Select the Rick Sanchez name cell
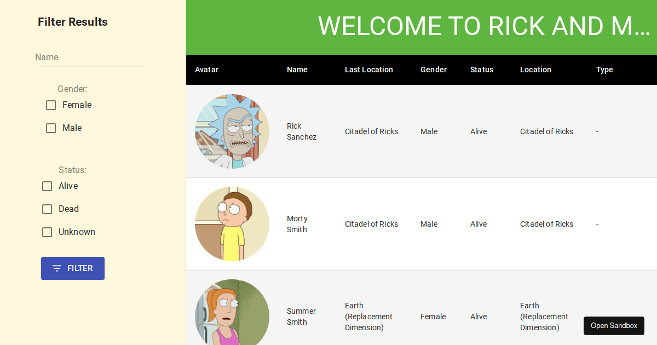 click(x=302, y=131)
